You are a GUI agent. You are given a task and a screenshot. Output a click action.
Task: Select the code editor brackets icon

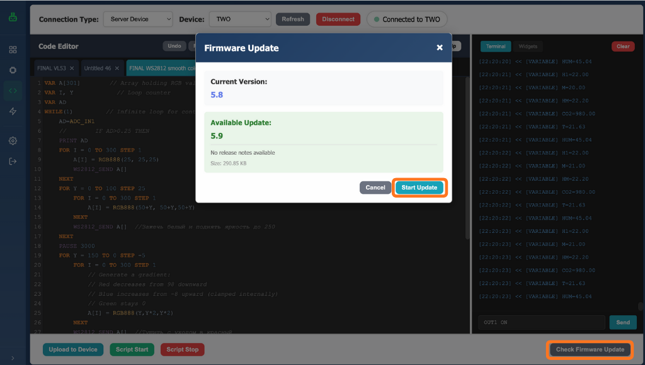coord(13,91)
